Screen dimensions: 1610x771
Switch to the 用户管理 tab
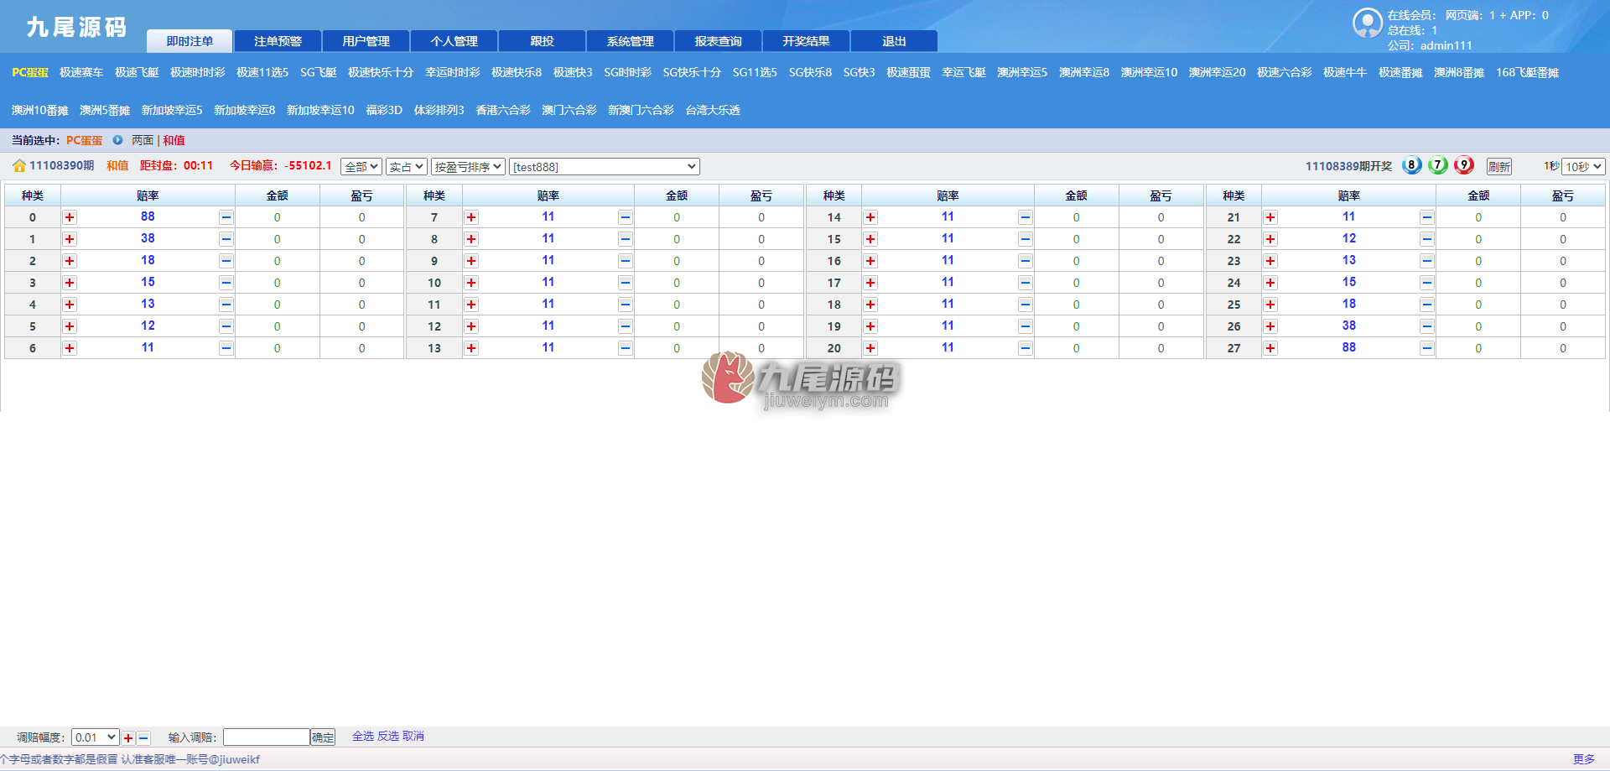(366, 41)
